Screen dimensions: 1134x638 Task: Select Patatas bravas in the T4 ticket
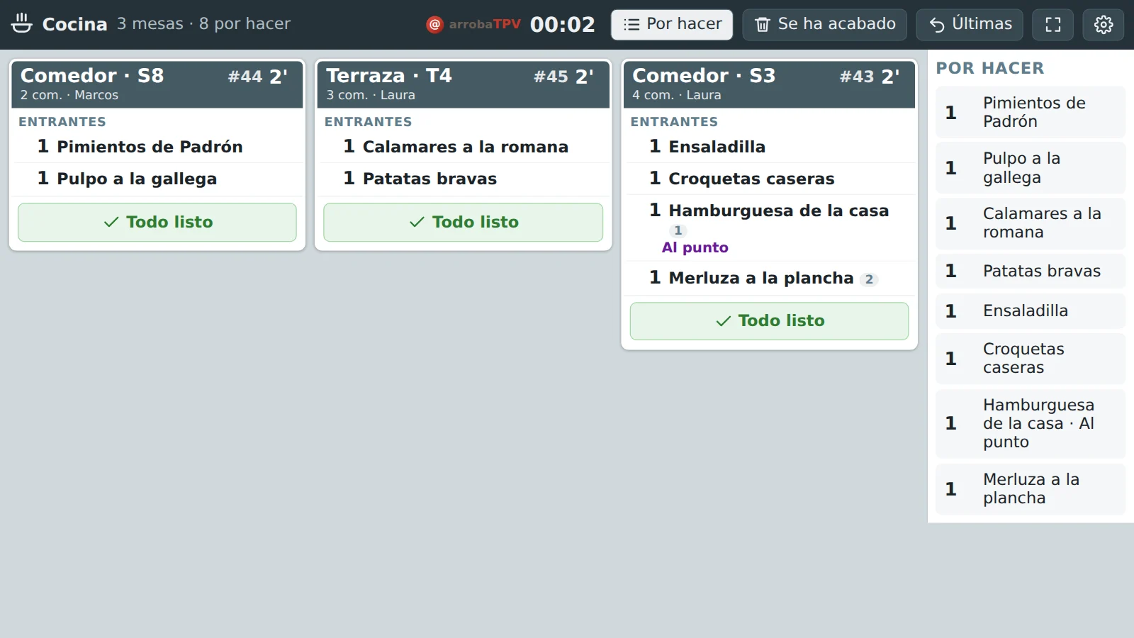[x=464, y=179]
